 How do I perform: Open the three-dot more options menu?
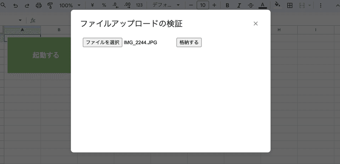pyautogui.click(x=321, y=6)
